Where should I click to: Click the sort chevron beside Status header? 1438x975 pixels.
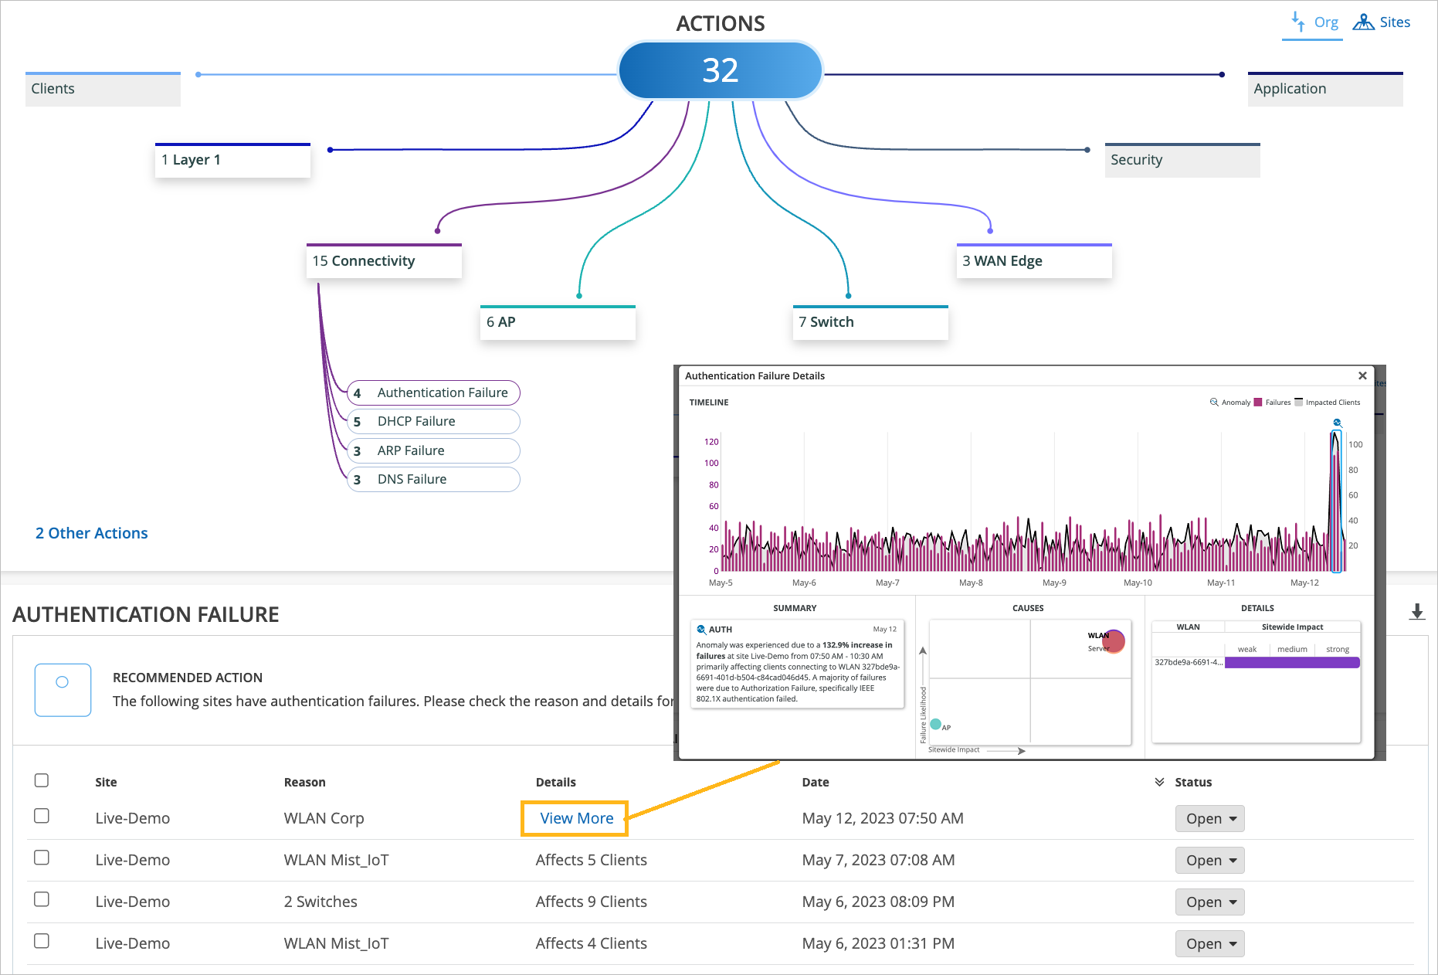pos(1159,783)
